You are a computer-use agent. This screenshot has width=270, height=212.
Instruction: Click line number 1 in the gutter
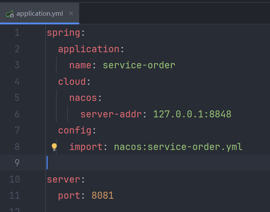coord(17,33)
